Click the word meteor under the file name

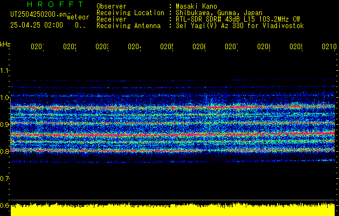(78, 17)
